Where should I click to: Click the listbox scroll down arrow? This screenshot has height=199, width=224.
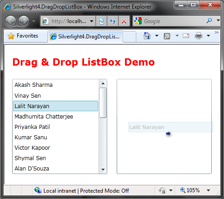point(103,170)
